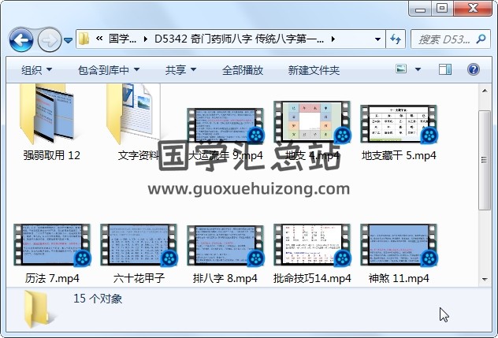Click the 六十花甲子 file name

point(139,279)
